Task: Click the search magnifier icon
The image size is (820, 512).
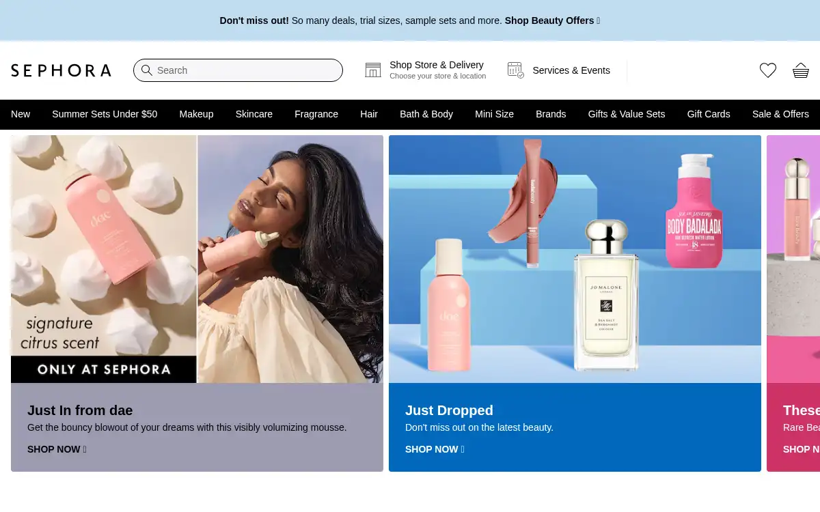Action: click(x=146, y=70)
